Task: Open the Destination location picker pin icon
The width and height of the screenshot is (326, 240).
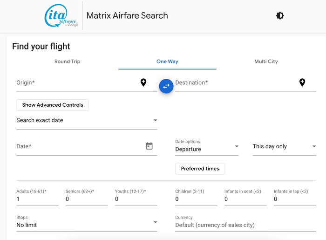Action: [302, 82]
